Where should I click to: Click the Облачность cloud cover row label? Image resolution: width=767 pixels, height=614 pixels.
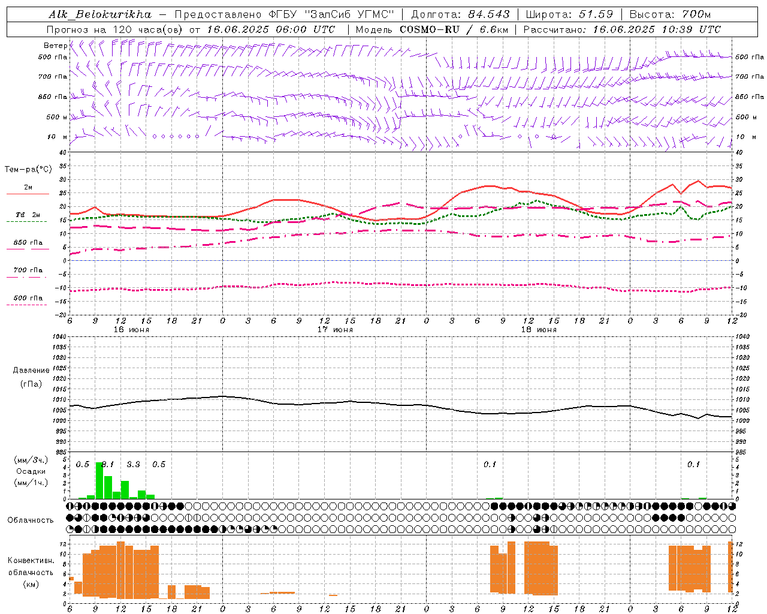(x=31, y=520)
